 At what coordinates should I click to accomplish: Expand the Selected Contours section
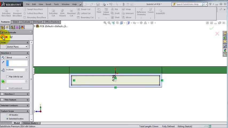pyautogui.click(x=27, y=106)
